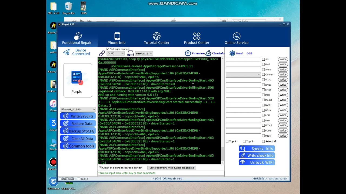Open the Functional Repair tab
The width and height of the screenshot is (346, 194).
pyautogui.click(x=77, y=39)
